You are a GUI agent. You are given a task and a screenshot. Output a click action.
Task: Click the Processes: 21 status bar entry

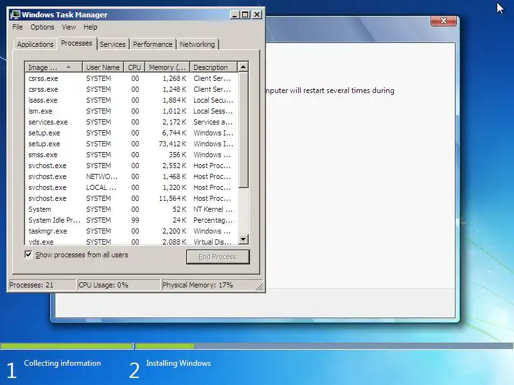click(42, 285)
